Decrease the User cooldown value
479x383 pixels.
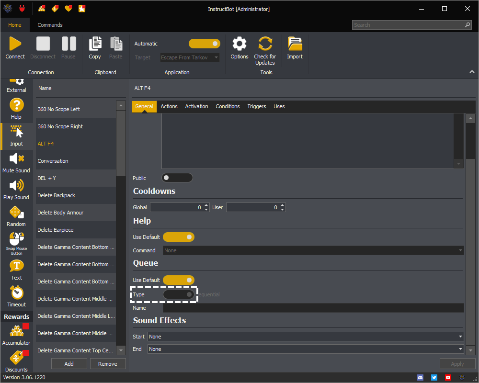pos(283,210)
